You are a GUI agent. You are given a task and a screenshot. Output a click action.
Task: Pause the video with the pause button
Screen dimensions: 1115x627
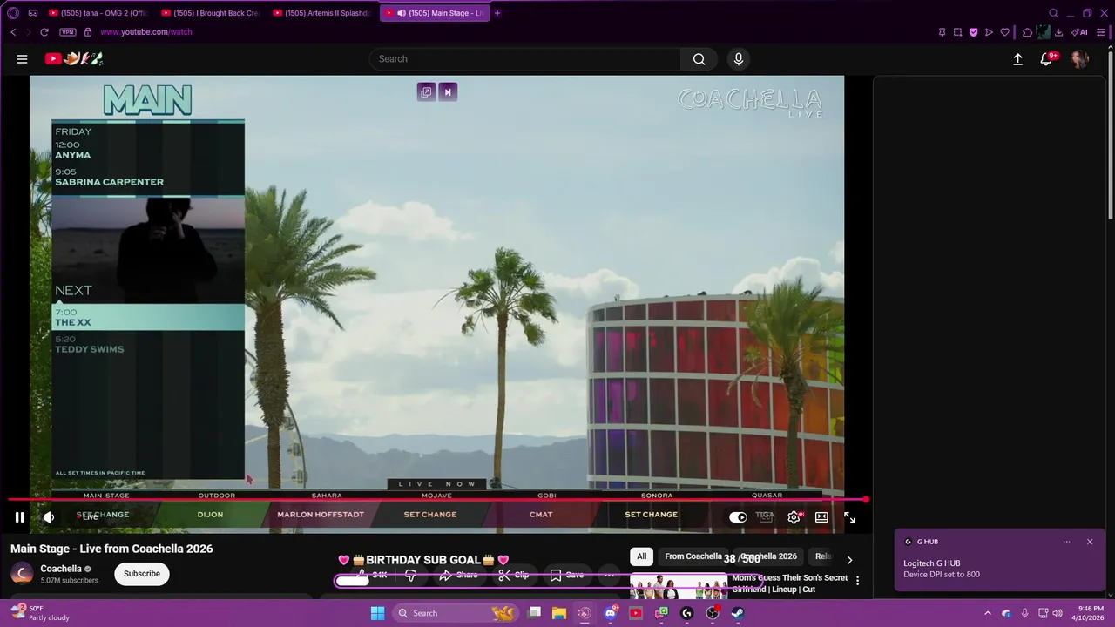pos(19,517)
